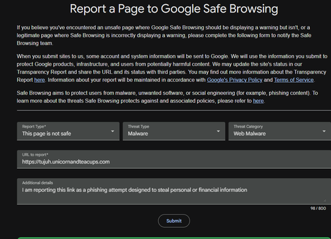This screenshot has width=331, height=239.
Task: Open the Threat Type dropdown
Action: click(174, 131)
